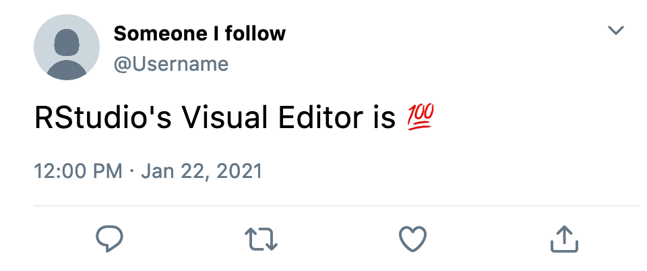Screen dimensions: 647x271
Task: Click the horizontal divider below the timestamp
Action: [337, 205]
